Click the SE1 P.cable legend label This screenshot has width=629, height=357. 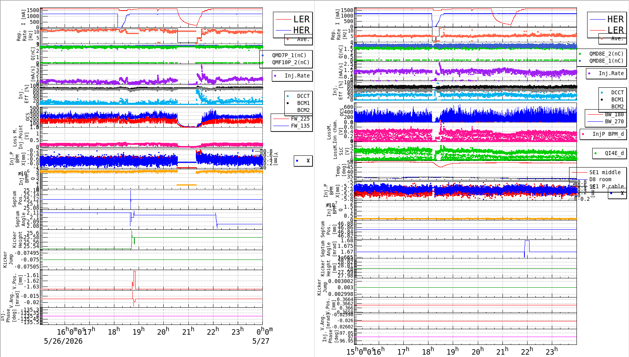pyautogui.click(x=606, y=186)
